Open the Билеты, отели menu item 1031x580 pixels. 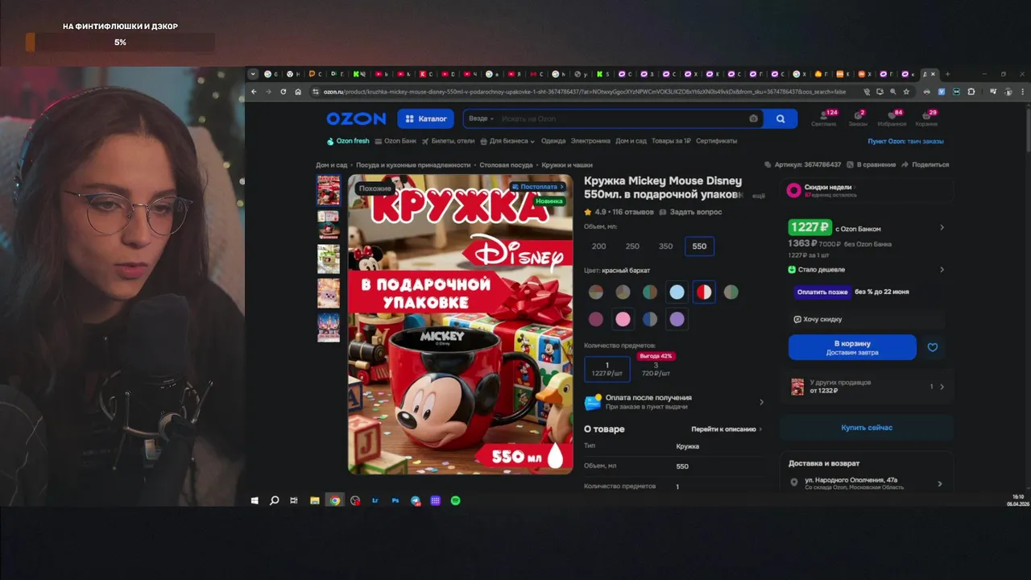click(448, 141)
